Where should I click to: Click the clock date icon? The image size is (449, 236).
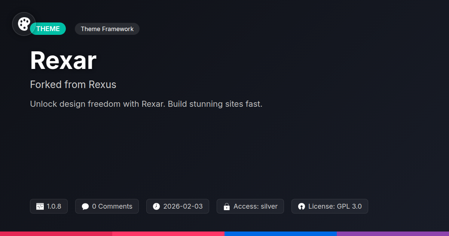coord(156,206)
